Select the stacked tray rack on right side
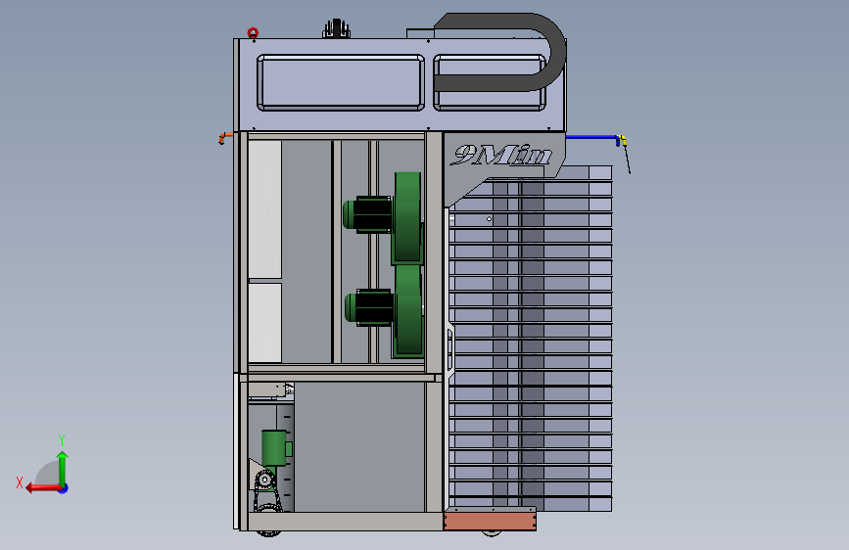 point(531,339)
